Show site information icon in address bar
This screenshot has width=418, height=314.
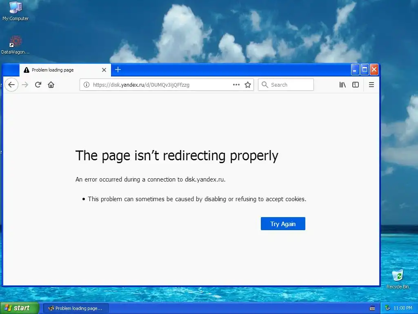(87, 85)
